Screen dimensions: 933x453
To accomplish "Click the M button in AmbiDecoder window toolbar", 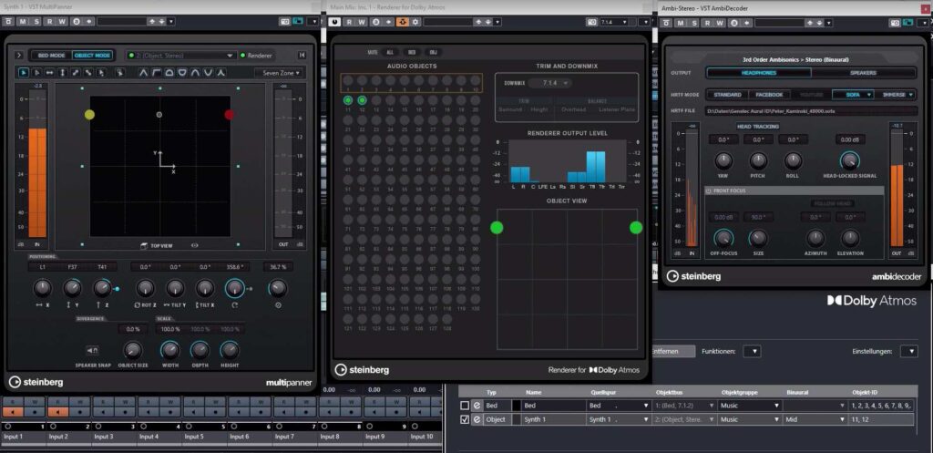I will coord(680,23).
